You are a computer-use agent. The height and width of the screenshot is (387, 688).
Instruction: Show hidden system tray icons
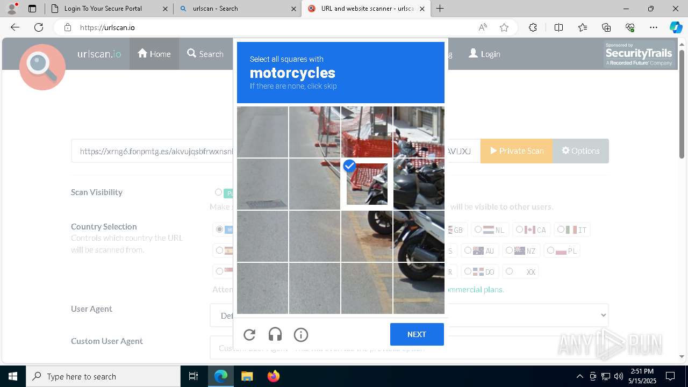coord(579,376)
